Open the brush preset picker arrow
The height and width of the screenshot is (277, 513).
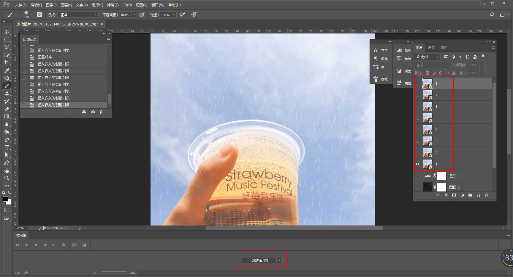point(32,15)
